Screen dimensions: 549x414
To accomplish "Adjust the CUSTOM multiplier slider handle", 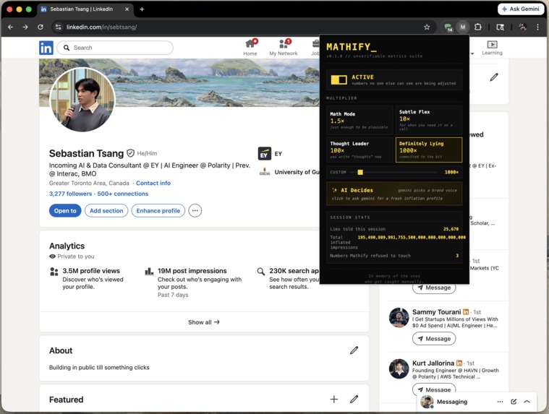I will 360,172.
